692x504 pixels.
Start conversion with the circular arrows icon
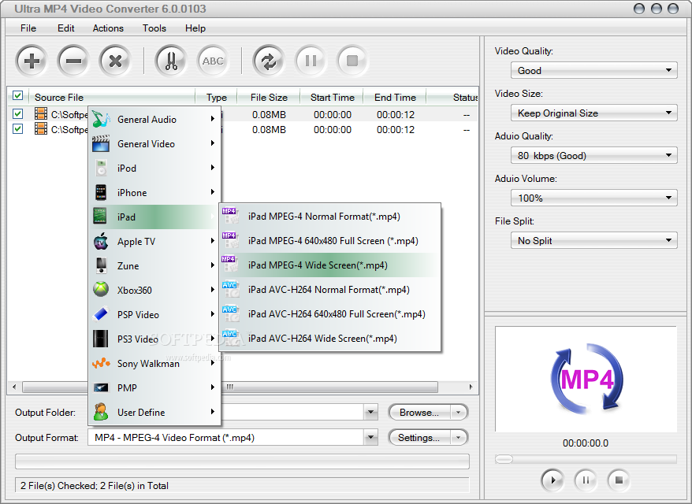[x=268, y=61]
